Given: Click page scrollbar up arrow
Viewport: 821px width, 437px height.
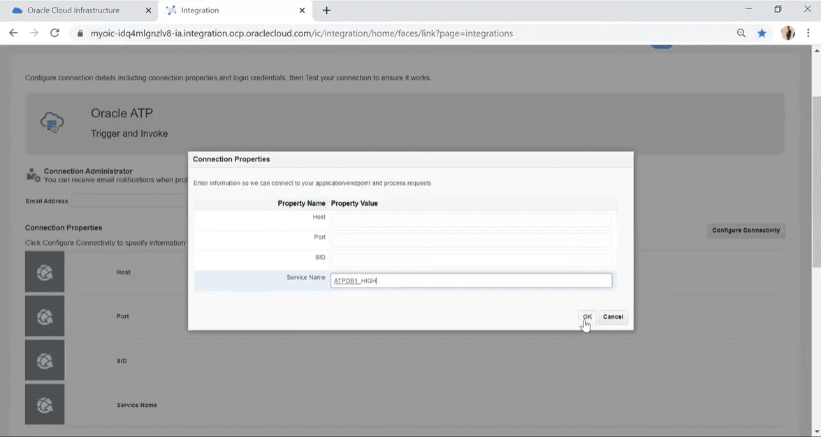Looking at the screenshot, I should coord(816,51).
